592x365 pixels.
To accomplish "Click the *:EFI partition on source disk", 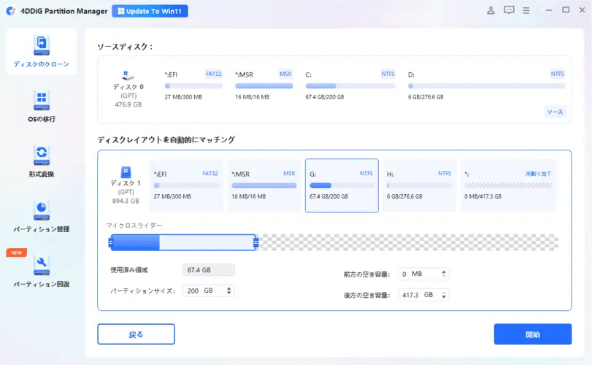I will tap(193, 85).
